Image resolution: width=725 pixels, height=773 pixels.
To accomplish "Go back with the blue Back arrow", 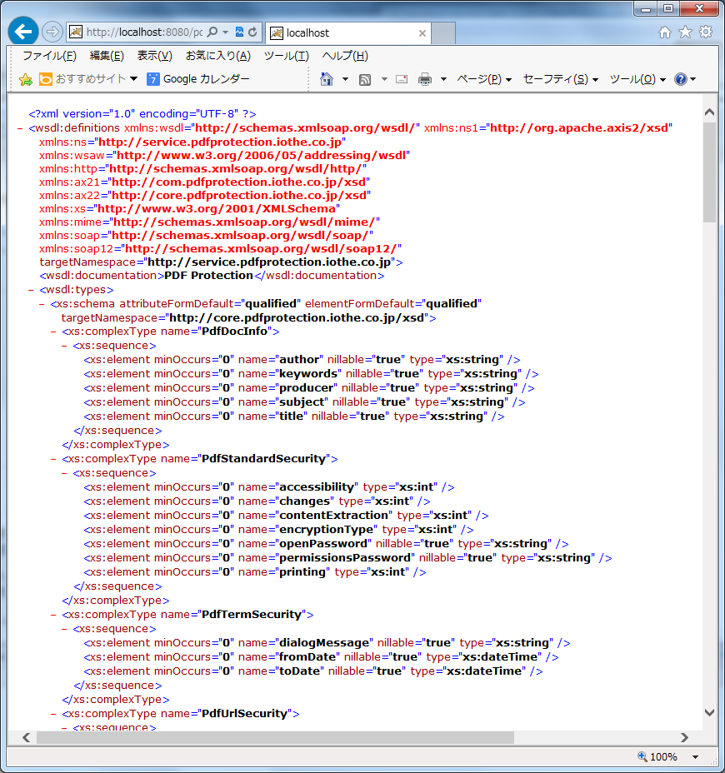I will [23, 32].
